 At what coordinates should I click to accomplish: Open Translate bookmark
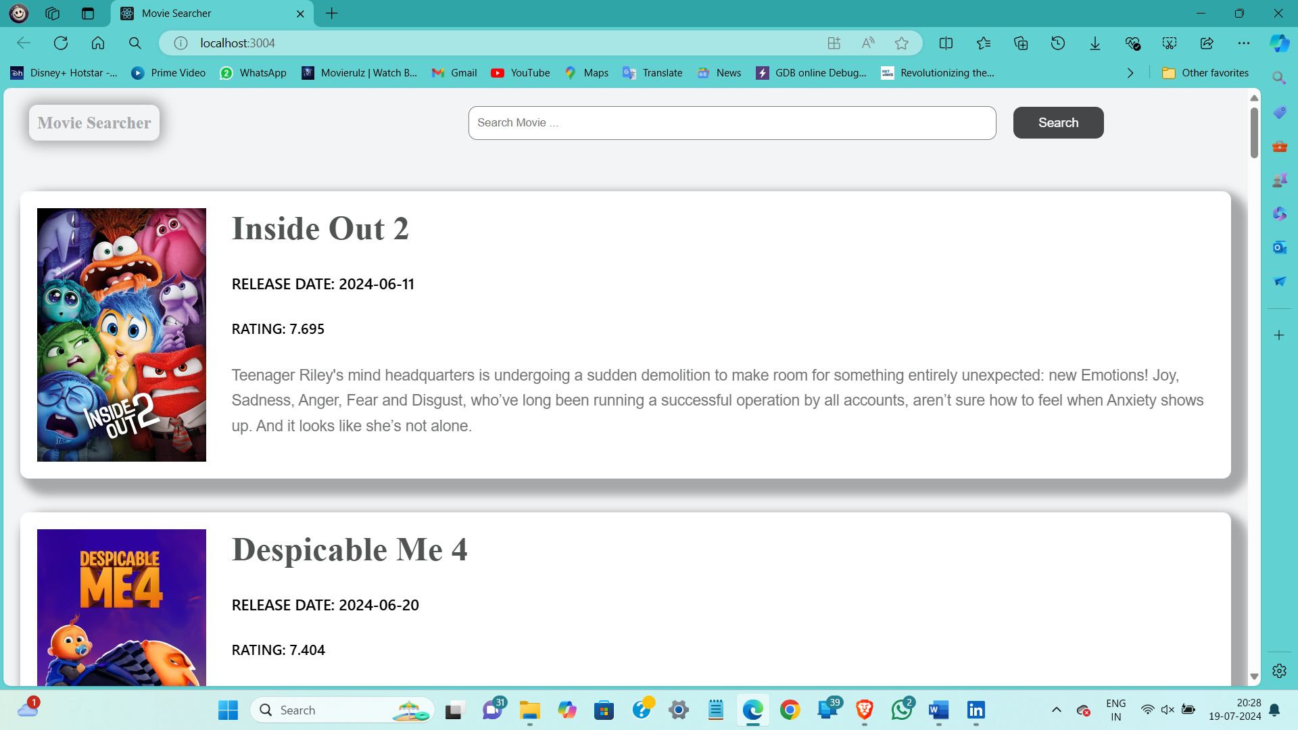[x=652, y=73]
